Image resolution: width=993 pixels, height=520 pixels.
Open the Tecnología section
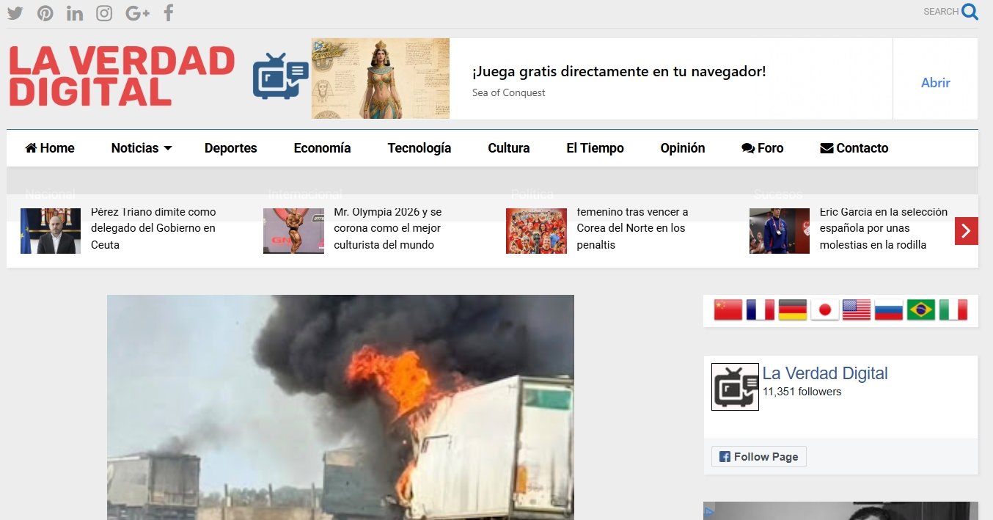(x=419, y=148)
